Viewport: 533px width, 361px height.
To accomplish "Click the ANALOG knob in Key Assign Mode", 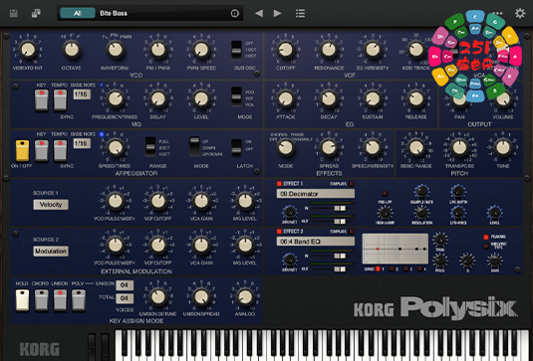I will (245, 297).
